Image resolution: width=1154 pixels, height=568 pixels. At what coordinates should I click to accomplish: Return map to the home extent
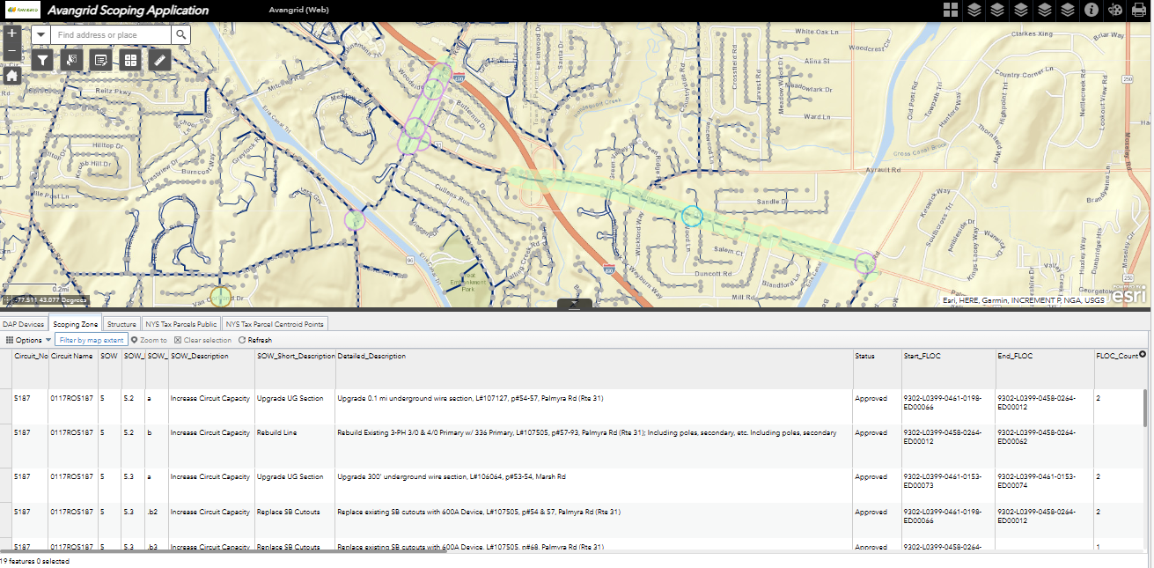[11, 75]
